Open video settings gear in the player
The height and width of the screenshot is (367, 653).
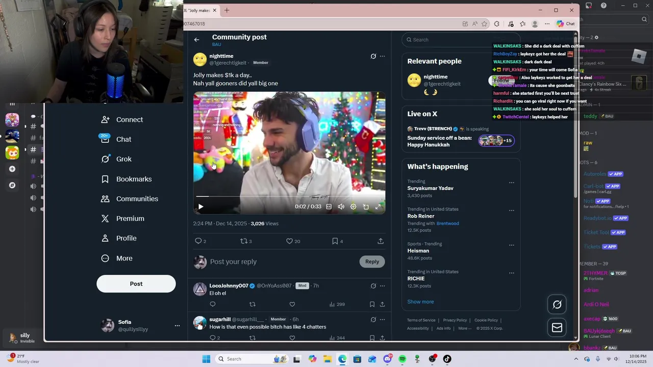(353, 206)
